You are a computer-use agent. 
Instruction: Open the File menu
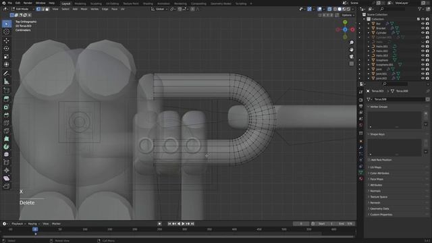pos(10,3)
